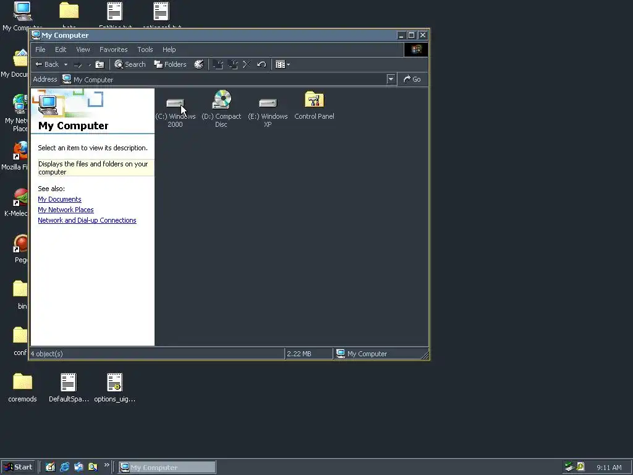Click the Delete X toolbar icon
Screen dimensions: 633x475
pyautogui.click(x=247, y=64)
